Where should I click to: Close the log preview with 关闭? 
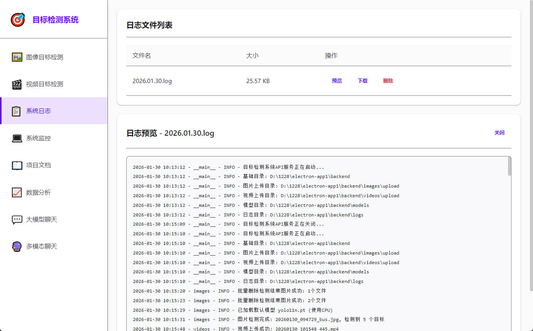499,133
